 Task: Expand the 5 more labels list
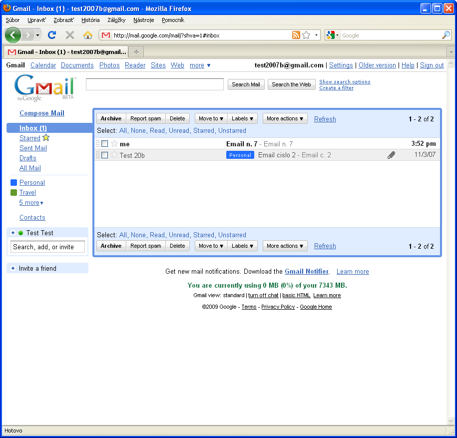pos(31,203)
